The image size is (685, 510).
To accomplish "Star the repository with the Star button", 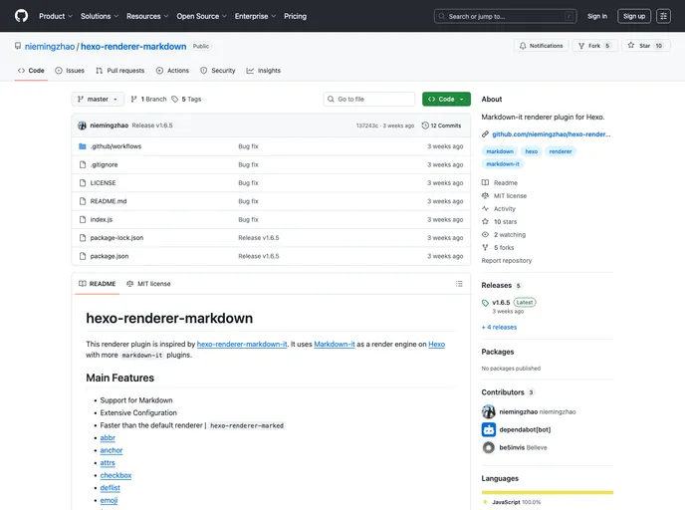I will tap(645, 46).
